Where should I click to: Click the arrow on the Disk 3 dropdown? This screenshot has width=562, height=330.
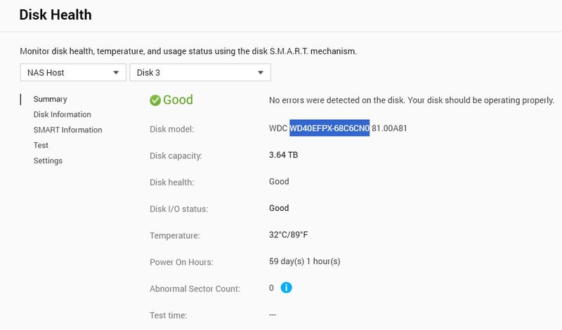coord(261,72)
